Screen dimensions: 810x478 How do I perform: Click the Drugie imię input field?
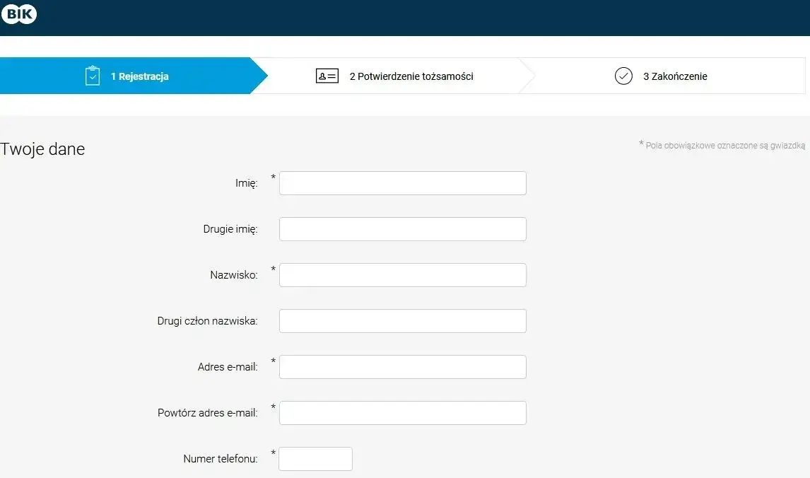(401, 228)
